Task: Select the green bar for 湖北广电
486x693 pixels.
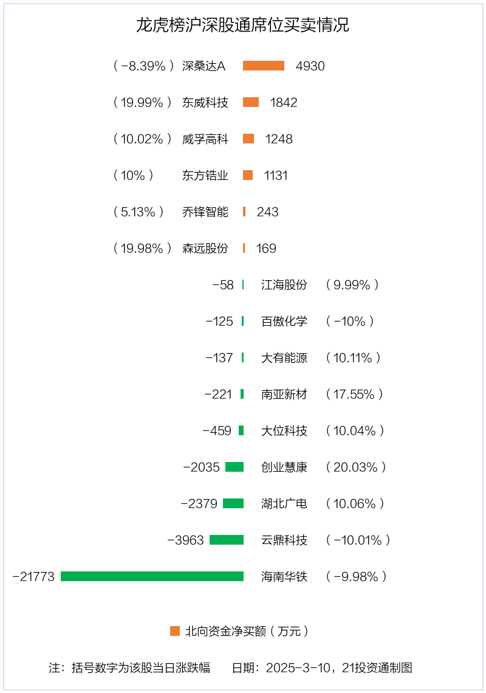Action: [x=233, y=503]
